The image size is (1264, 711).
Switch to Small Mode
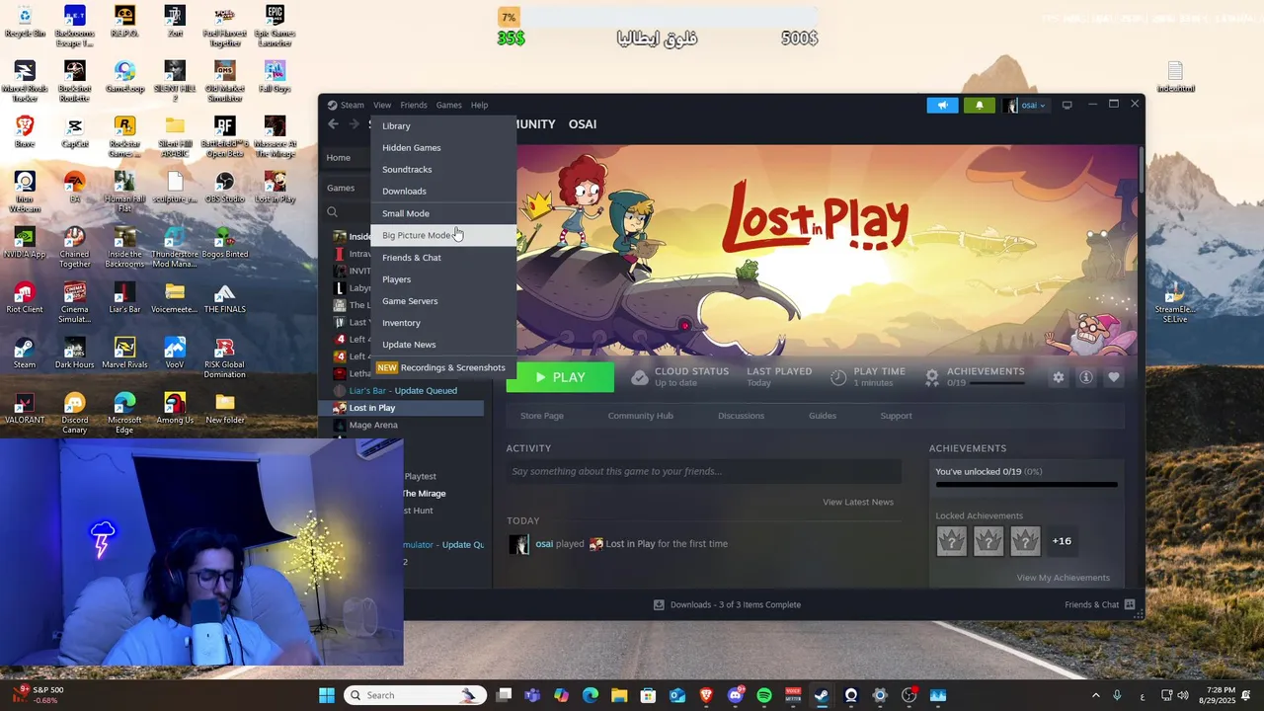[x=443, y=213]
